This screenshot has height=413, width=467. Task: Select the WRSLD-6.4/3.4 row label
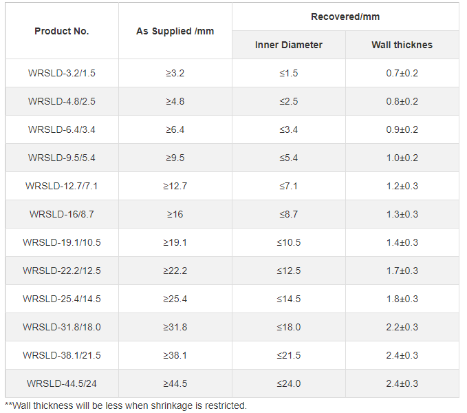[x=62, y=129]
